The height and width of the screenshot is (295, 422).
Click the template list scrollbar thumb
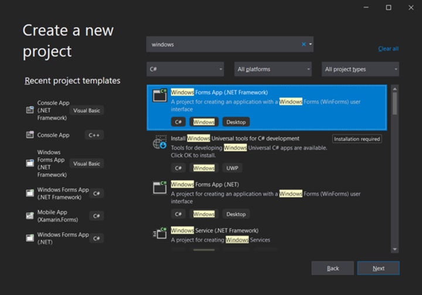click(x=394, y=104)
